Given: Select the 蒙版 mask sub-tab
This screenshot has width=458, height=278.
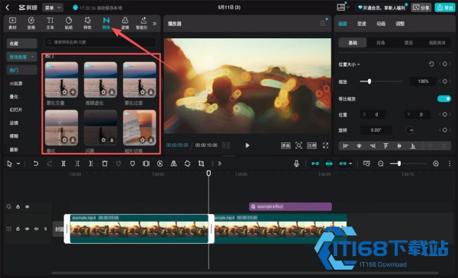Looking at the screenshot, I should pyautogui.click(x=408, y=43).
